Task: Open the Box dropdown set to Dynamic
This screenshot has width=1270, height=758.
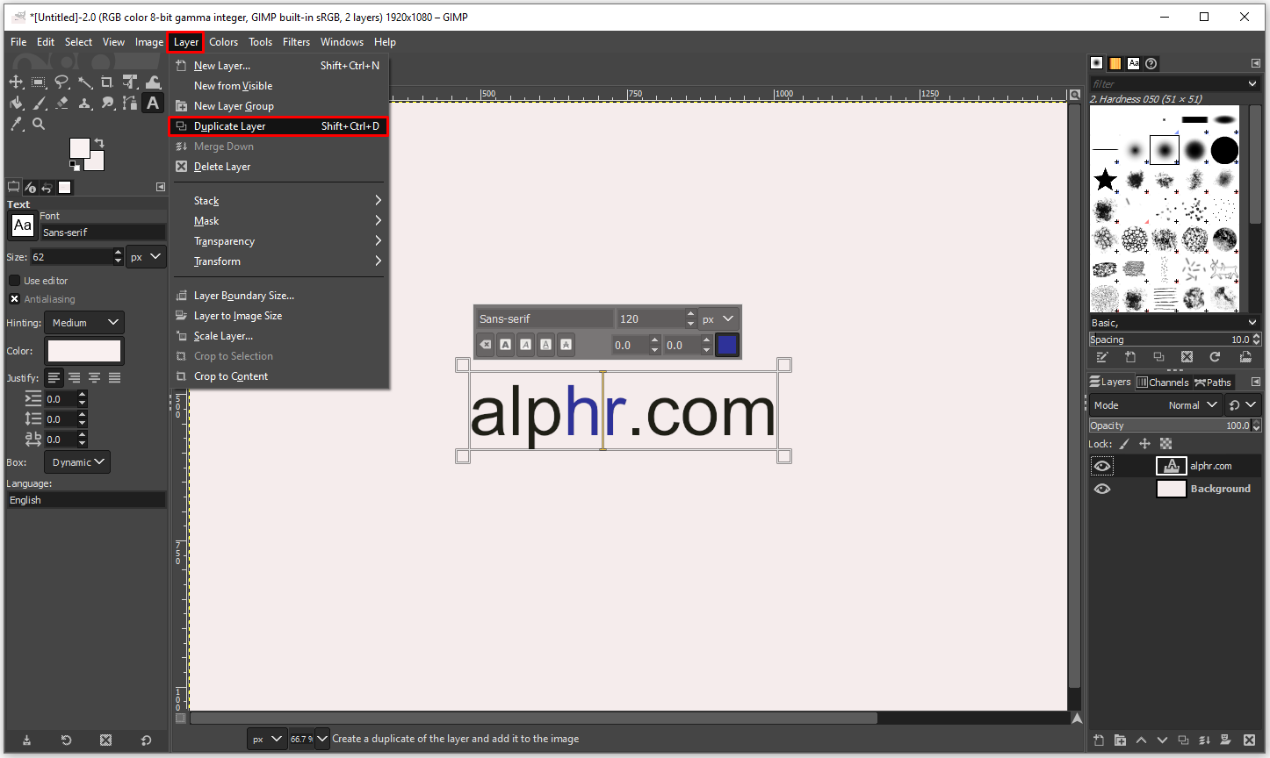Action: coord(77,462)
